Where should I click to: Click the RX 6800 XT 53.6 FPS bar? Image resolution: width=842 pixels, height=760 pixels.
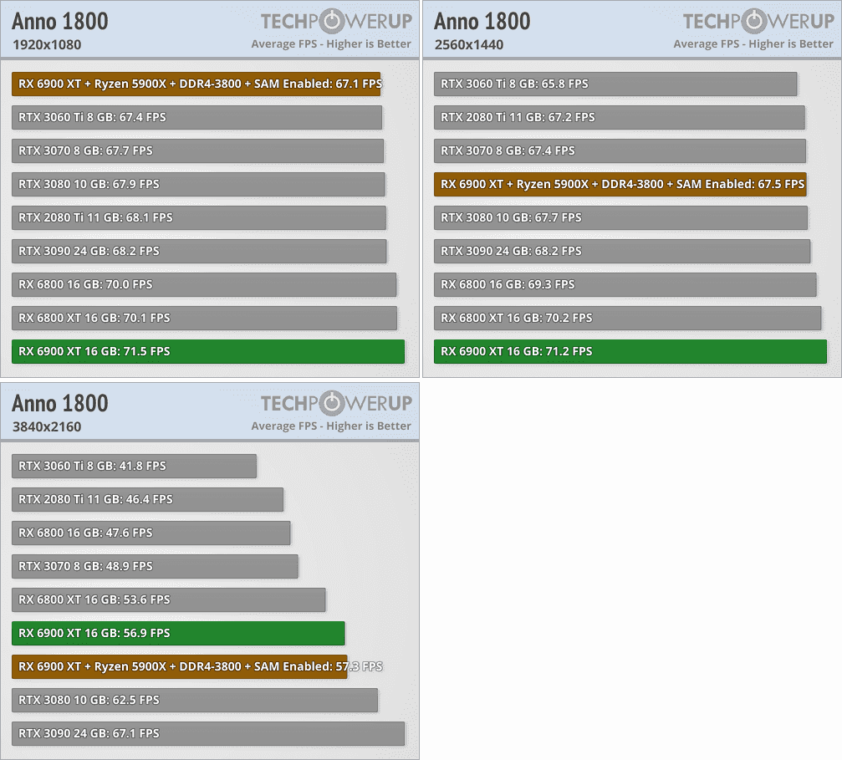[169, 599]
